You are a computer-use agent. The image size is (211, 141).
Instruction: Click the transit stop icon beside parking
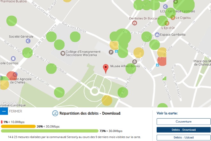point(117,51)
